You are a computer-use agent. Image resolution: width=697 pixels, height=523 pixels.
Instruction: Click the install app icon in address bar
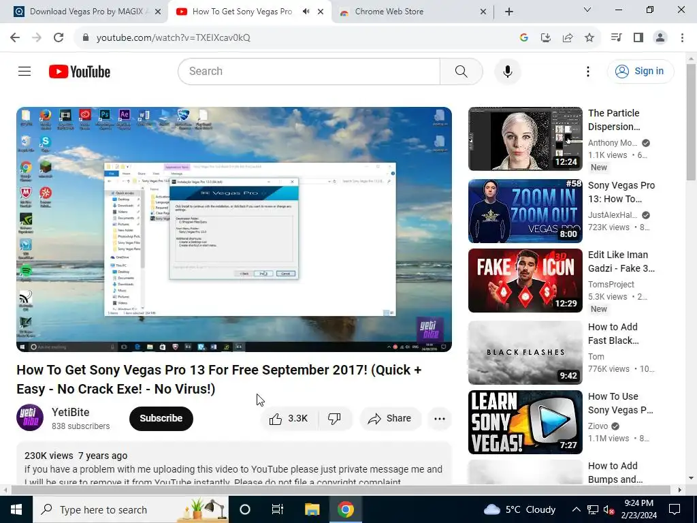coord(545,38)
